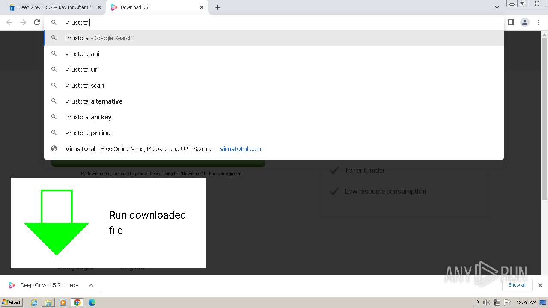Close the Download DS tab

coord(202,7)
